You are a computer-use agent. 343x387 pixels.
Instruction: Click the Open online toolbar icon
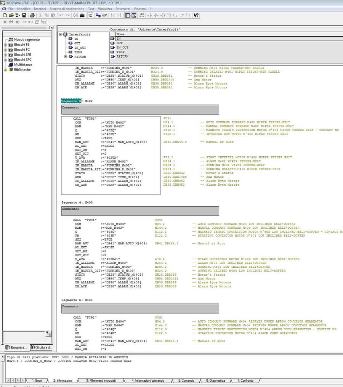tap(18, 15)
